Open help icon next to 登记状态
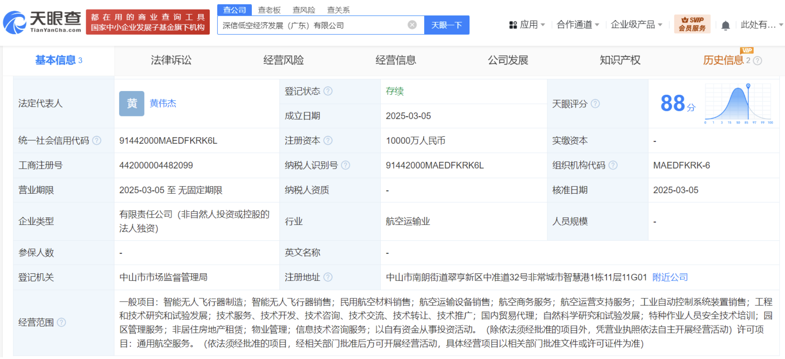 pyautogui.click(x=328, y=91)
